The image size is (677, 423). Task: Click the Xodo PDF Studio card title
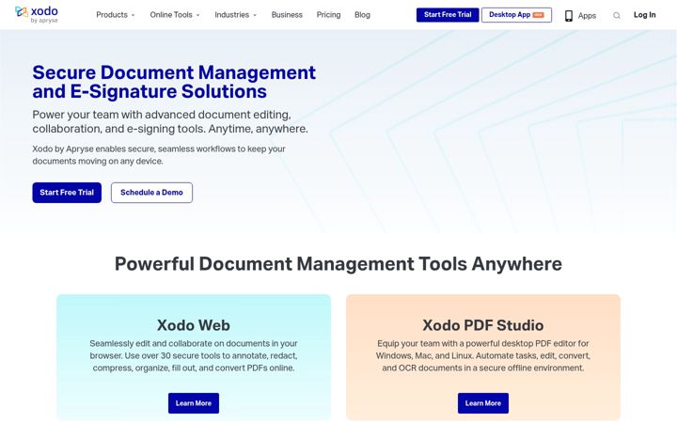pos(482,325)
